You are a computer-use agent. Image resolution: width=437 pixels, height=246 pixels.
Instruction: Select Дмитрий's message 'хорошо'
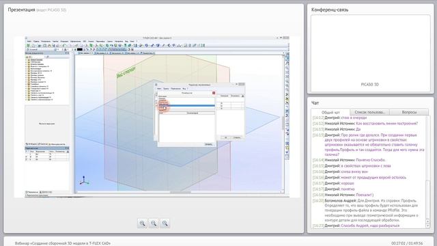pyautogui.click(x=348, y=183)
